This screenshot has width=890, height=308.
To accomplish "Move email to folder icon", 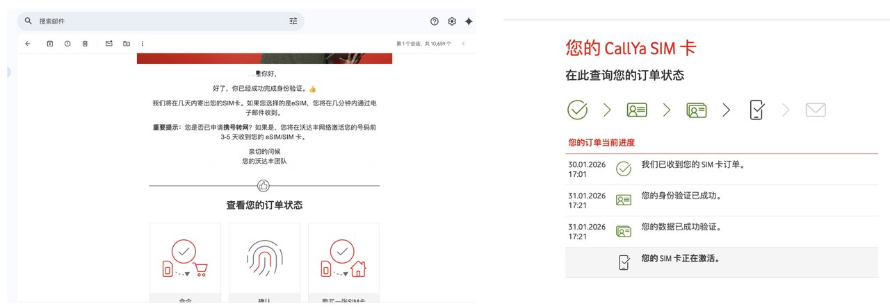I will [x=127, y=44].
